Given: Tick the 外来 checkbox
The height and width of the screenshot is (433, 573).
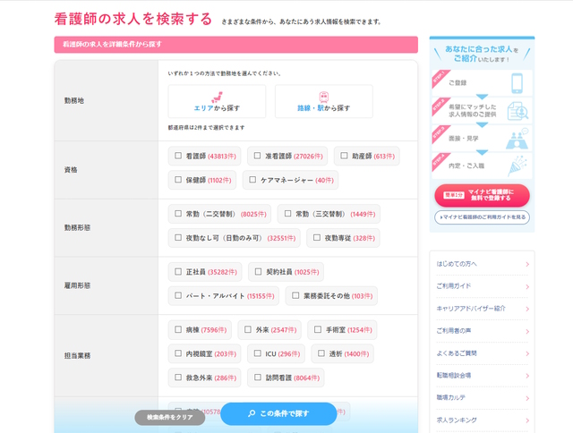Looking at the screenshot, I should [x=248, y=330].
